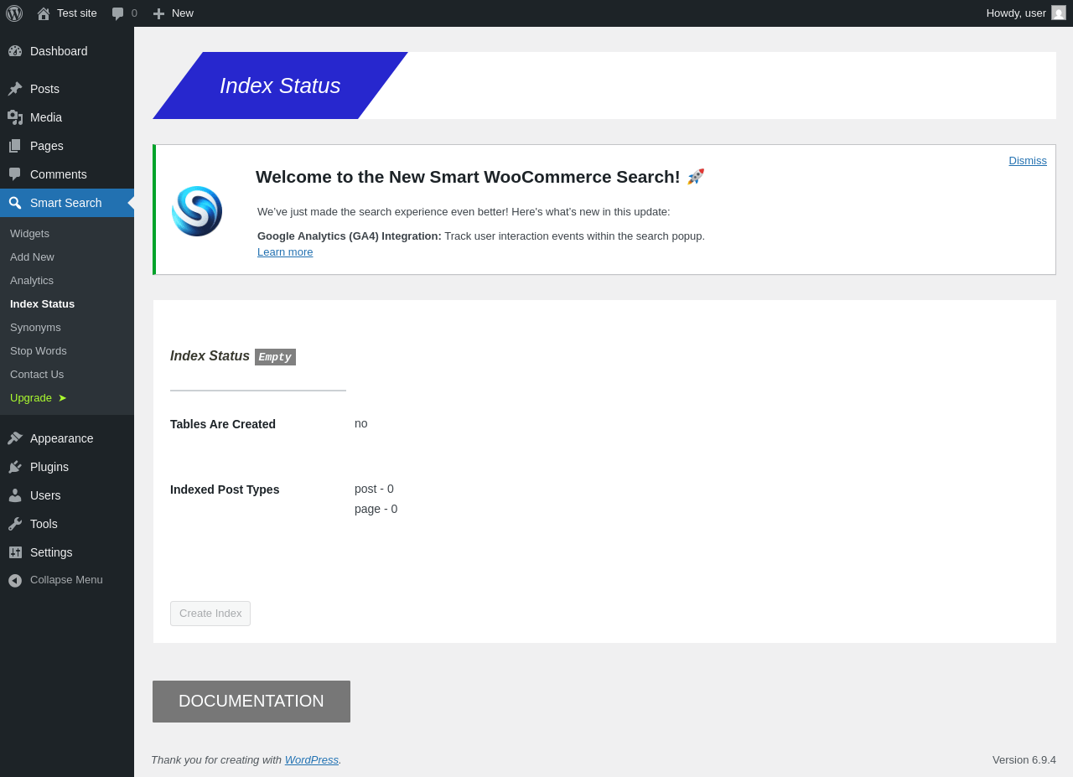
Task: Open the Smart Search menu label
Action: click(x=66, y=203)
